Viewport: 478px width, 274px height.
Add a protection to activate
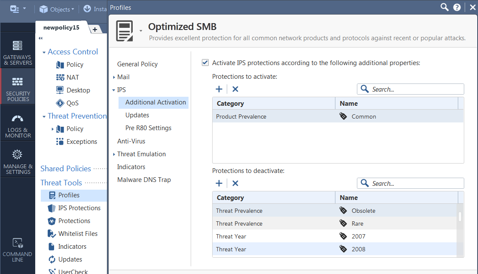point(219,89)
